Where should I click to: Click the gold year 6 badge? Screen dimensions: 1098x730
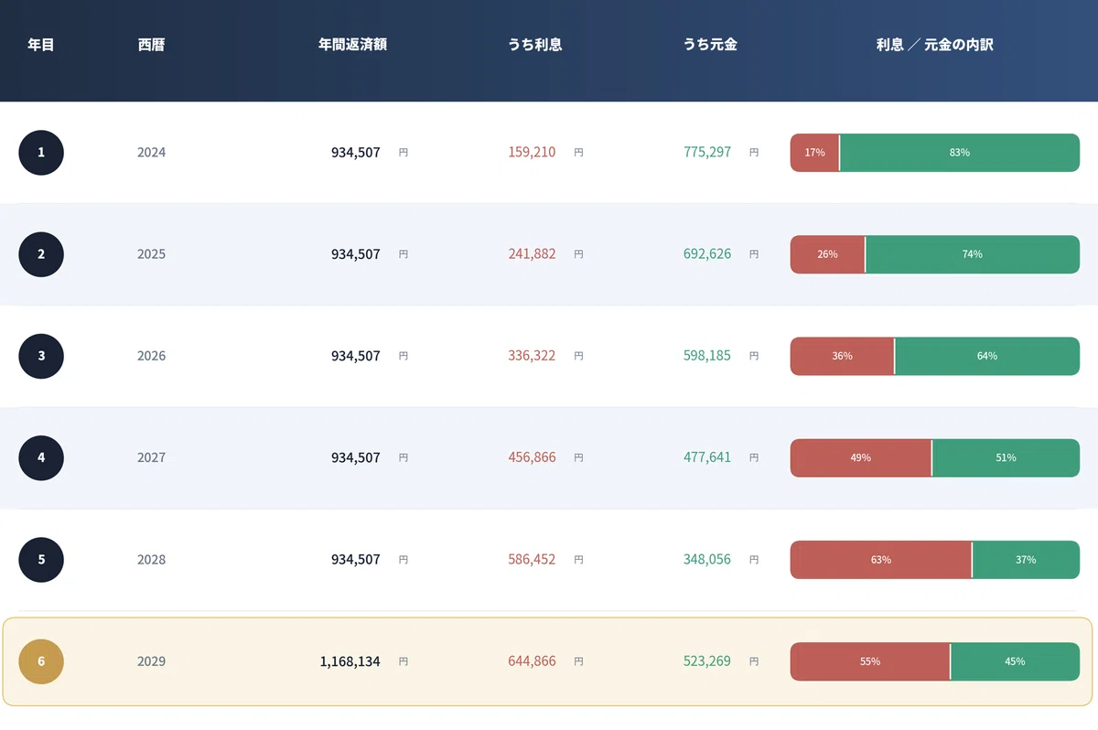(41, 661)
